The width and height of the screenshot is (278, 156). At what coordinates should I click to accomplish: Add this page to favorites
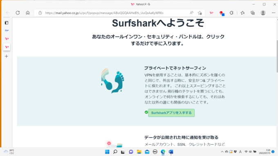[x=200, y=13]
